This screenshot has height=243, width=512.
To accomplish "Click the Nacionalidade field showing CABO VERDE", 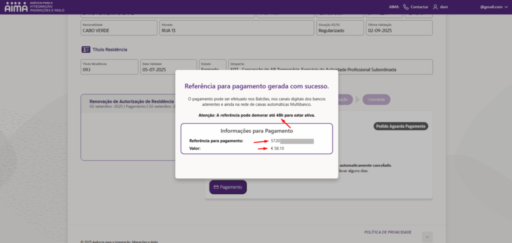I will (119, 28).
